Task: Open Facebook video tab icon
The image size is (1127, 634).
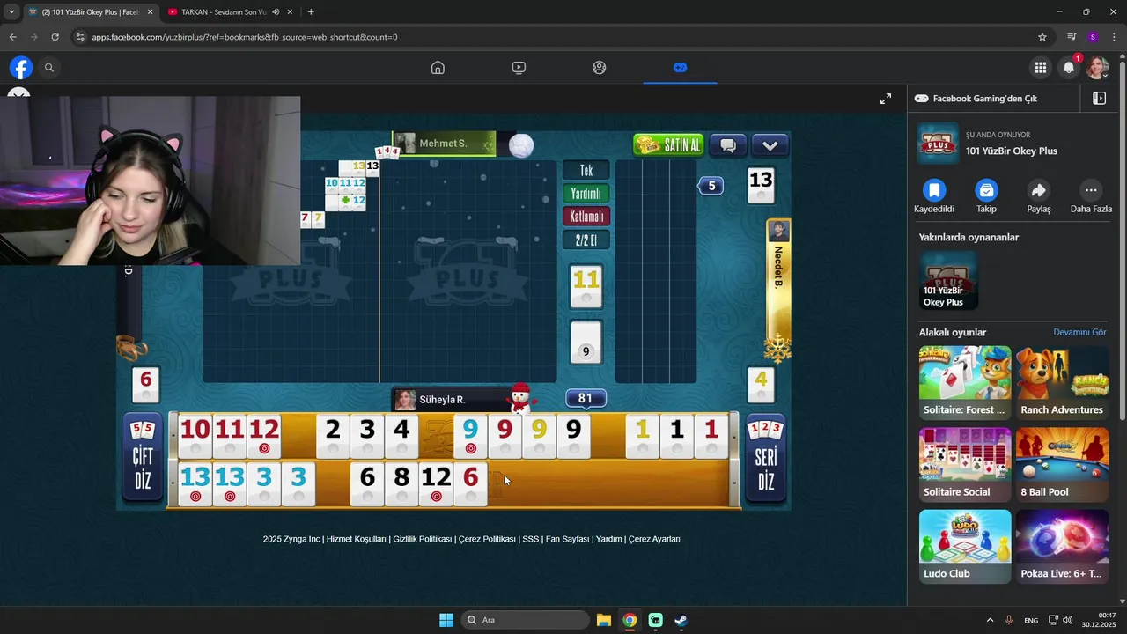Action: click(519, 68)
